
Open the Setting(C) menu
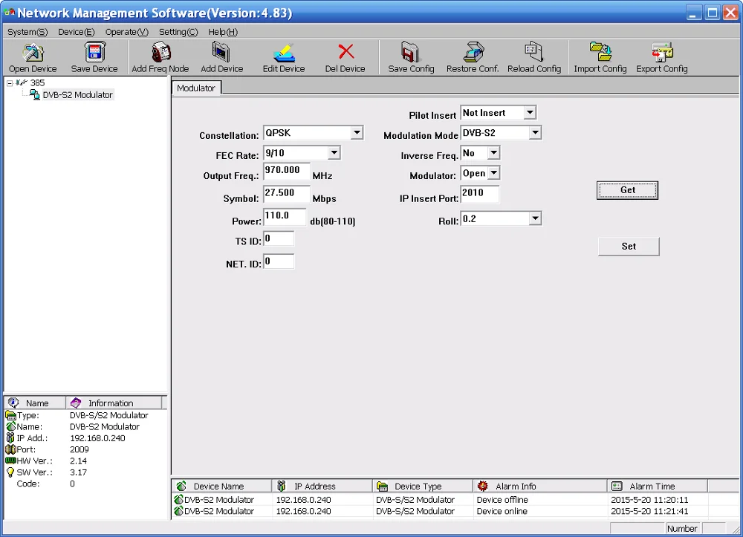coord(178,32)
